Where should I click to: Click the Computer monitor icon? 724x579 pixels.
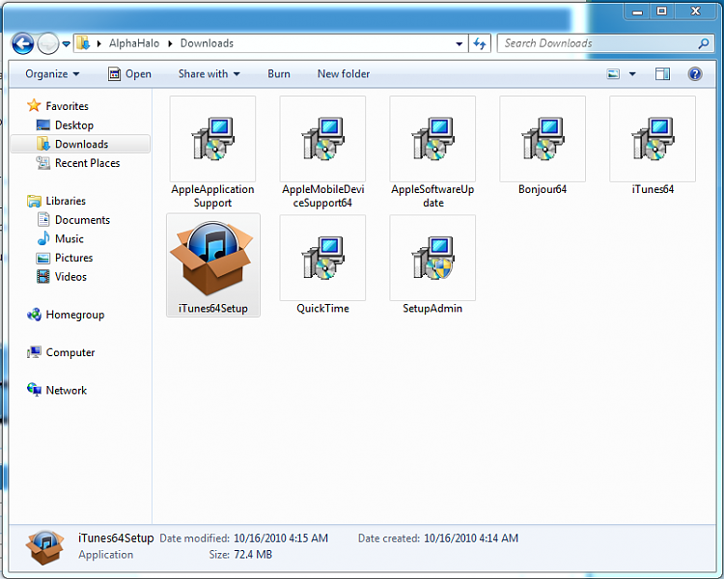pyautogui.click(x=34, y=352)
